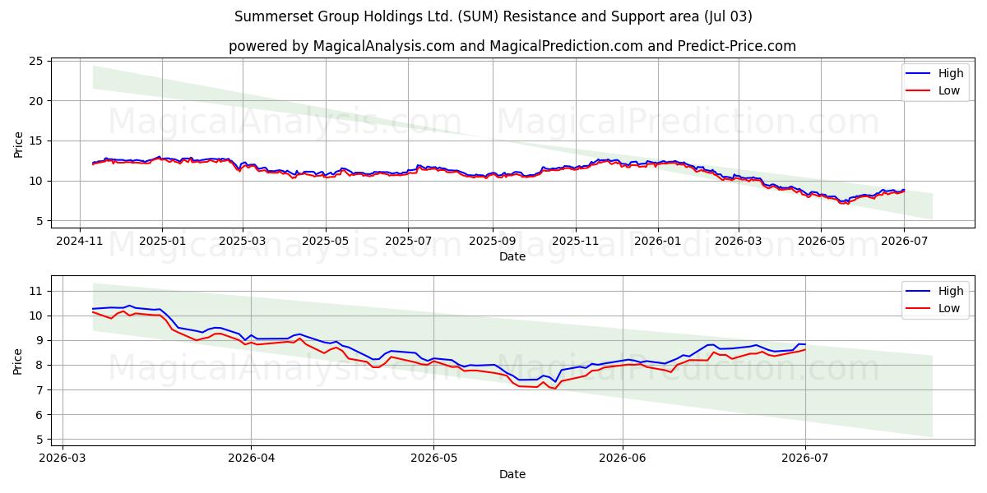Click the 15 y-axis tick in the top chart
Image resolution: width=987 pixels, height=493 pixels.
[36, 141]
